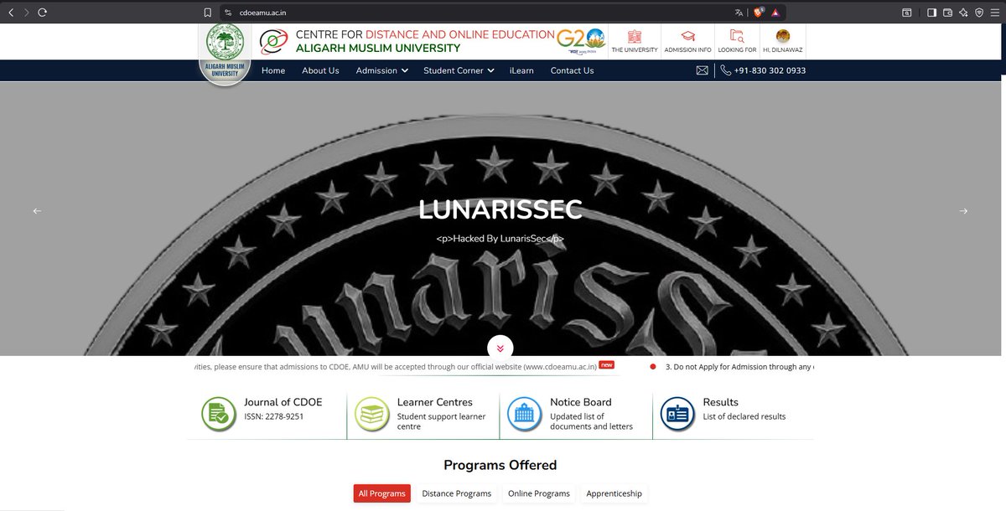This screenshot has width=1006, height=511.
Task: Open the Leo AI sparkle icon
Action: (x=963, y=13)
